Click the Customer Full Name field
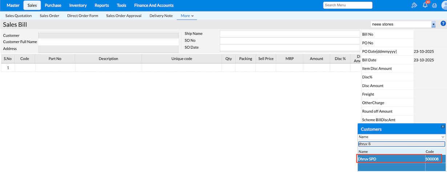 coord(108,42)
